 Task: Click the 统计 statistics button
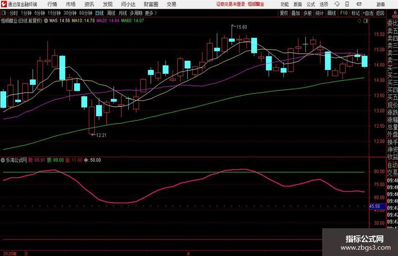click(319, 13)
